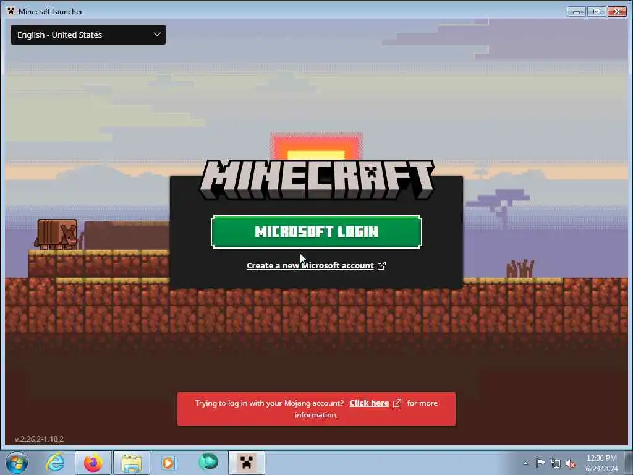The image size is (633, 475).
Task: Open the Click here Mojang account link
Action: point(369,403)
